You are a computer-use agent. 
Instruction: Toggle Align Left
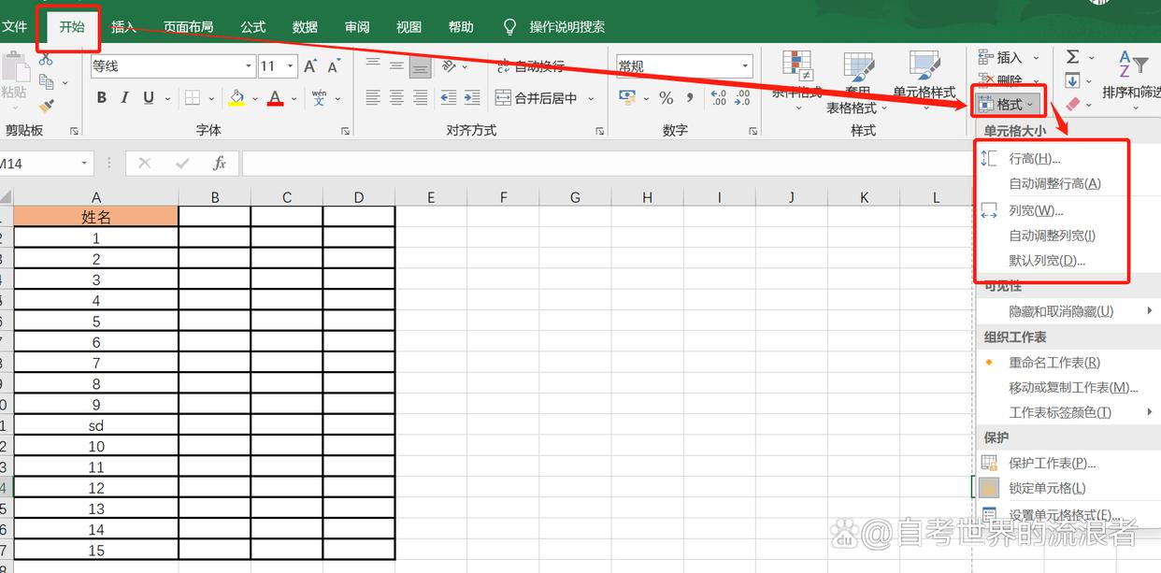(373, 97)
